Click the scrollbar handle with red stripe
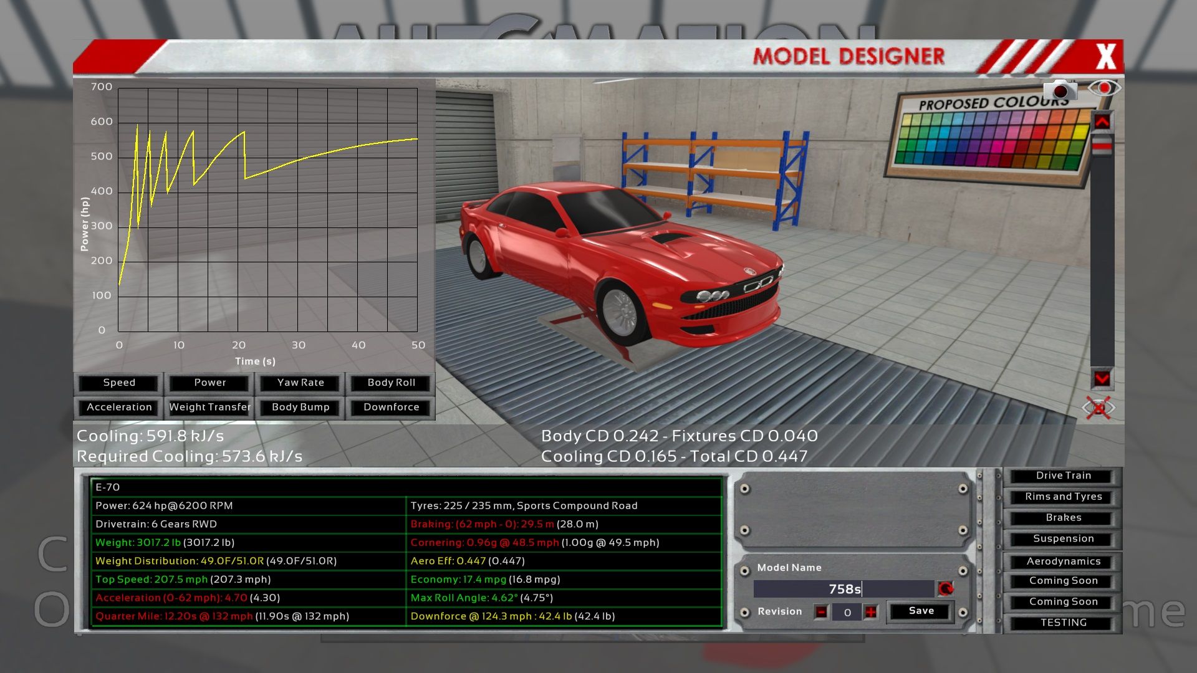Screen dimensions: 1197x673 [x=1102, y=146]
